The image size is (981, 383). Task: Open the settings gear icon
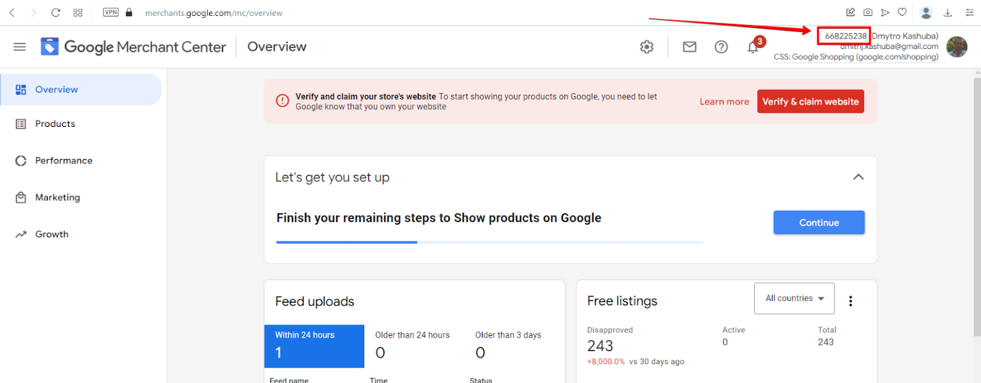(x=647, y=47)
